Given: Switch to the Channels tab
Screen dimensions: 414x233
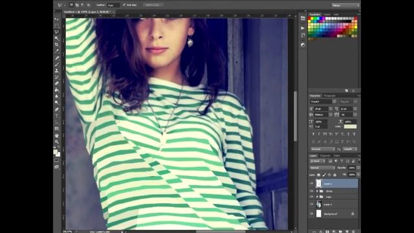Looking at the screenshot, I should tap(325, 155).
